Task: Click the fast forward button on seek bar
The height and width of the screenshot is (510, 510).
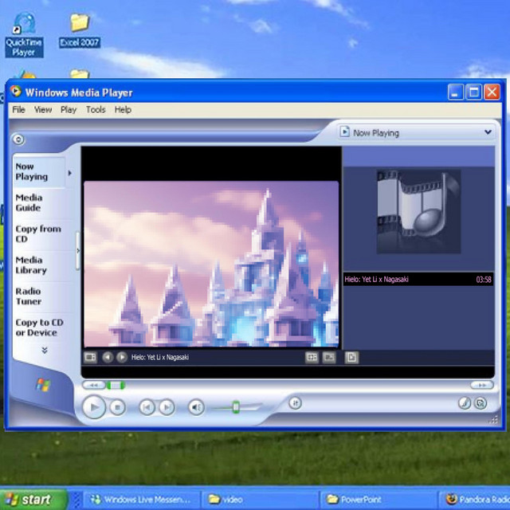Action: [482, 385]
